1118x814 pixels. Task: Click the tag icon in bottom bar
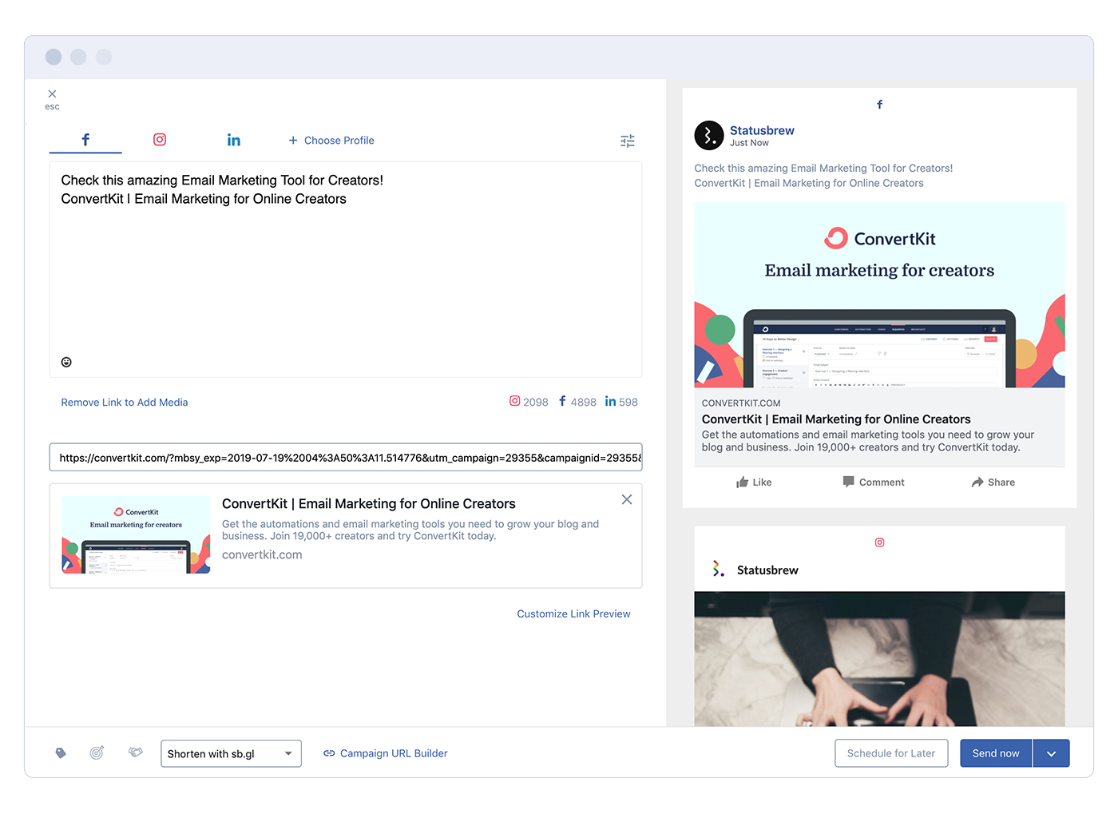[x=61, y=753]
